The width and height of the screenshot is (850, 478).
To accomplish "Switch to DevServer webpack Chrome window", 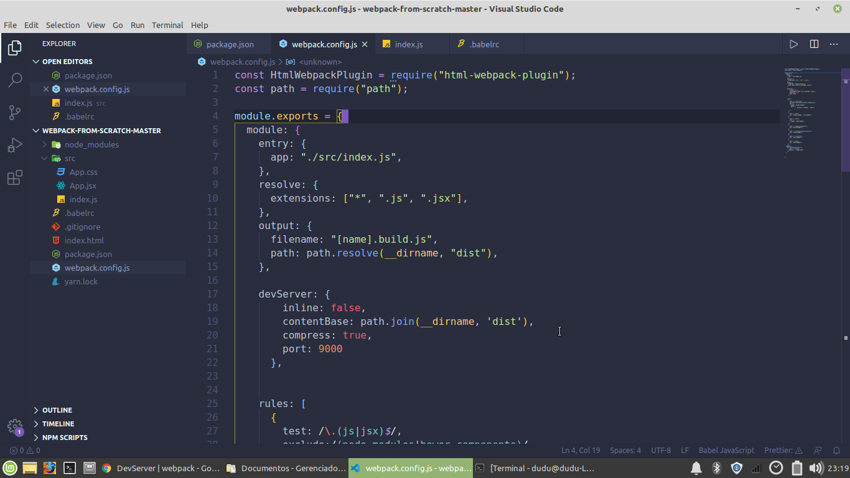I will click(x=160, y=468).
